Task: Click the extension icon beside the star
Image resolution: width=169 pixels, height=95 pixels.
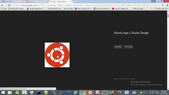Action: pos(163,5)
